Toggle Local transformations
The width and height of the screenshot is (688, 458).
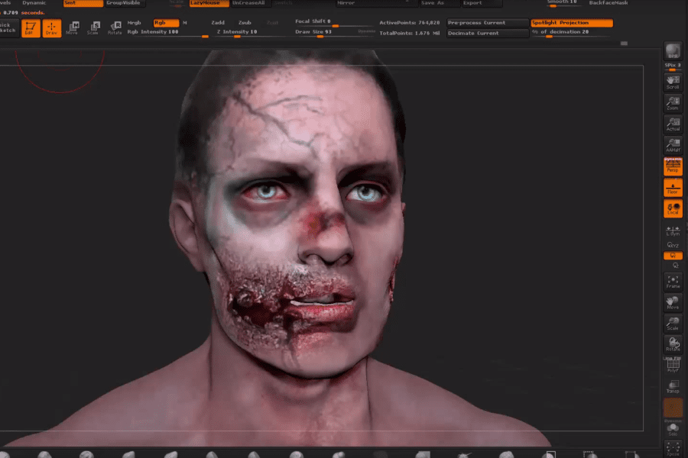(673, 208)
